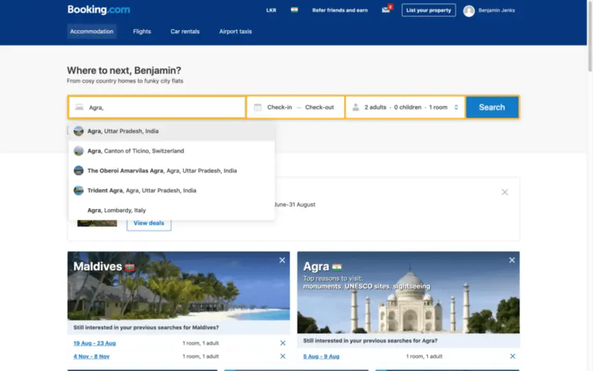The width and height of the screenshot is (593, 371).
Task: Click the heading 'Where to next, Benjamin?'
Action: [124, 71]
